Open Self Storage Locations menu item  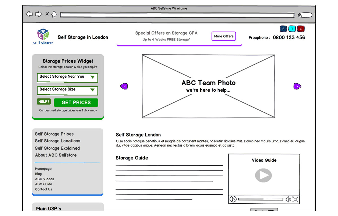pos(57,141)
